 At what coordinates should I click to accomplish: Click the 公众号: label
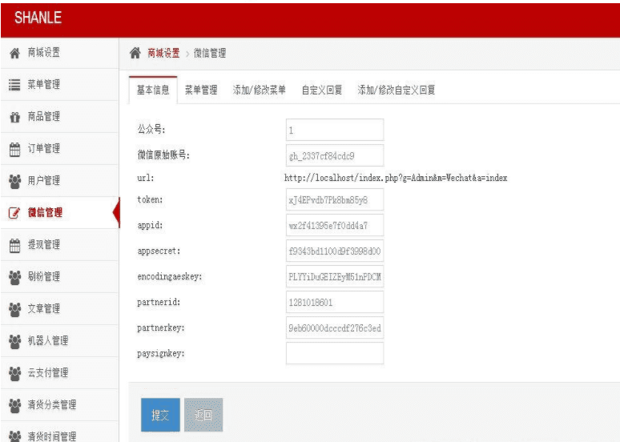151,129
